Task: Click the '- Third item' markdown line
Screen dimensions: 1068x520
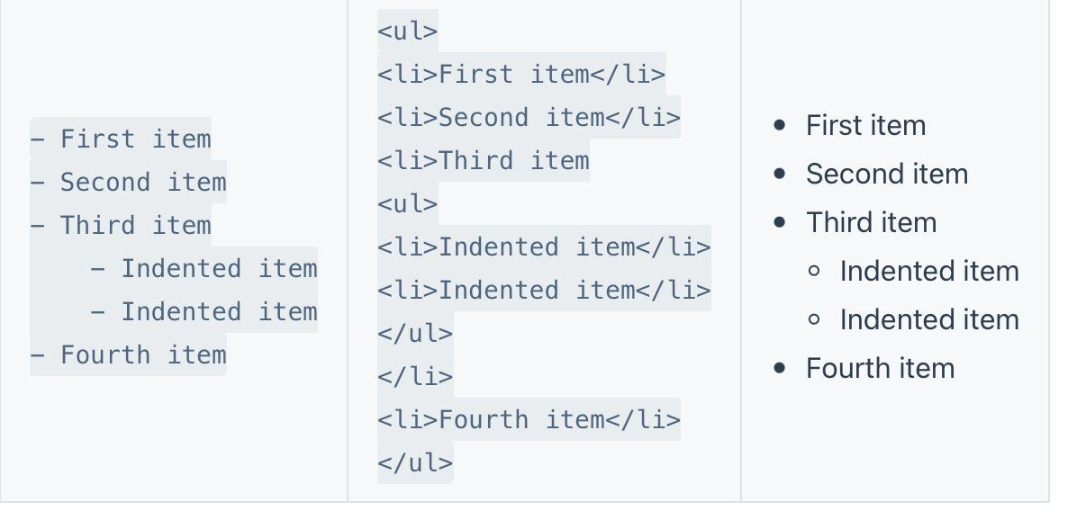Action: click(x=121, y=226)
